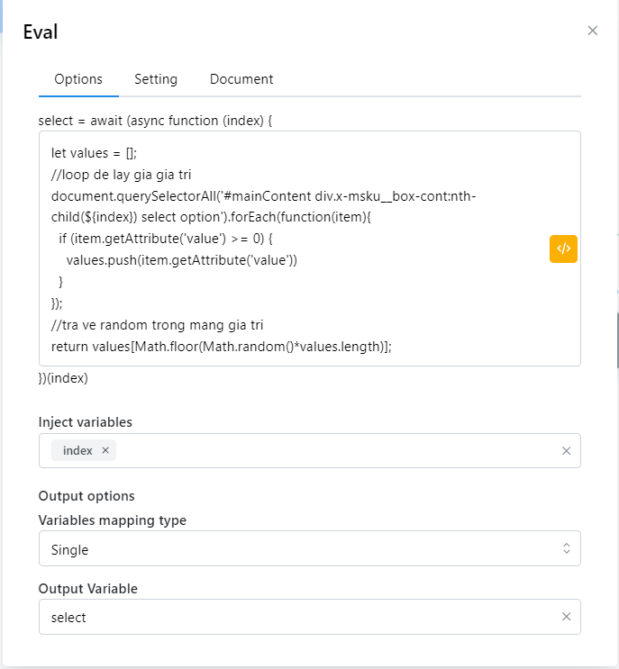Click the up-down arrows in the Single selector
This screenshot has height=669, width=619.
566,548
